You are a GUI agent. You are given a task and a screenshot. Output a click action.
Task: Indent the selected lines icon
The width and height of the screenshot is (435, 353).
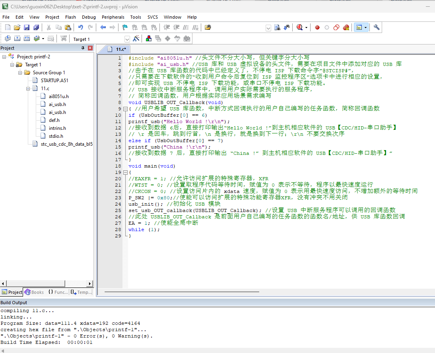[x=167, y=27]
